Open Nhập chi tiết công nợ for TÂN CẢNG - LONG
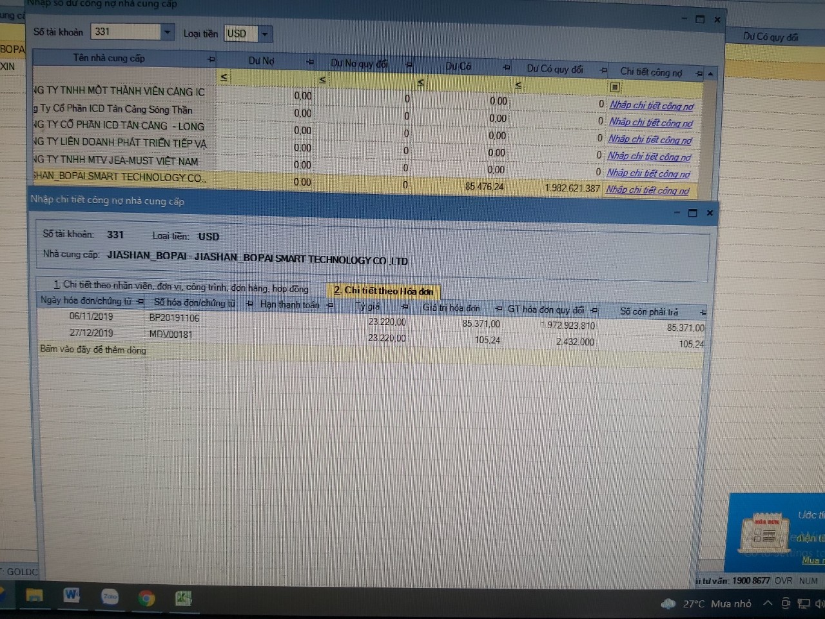The image size is (825, 619). [x=650, y=139]
